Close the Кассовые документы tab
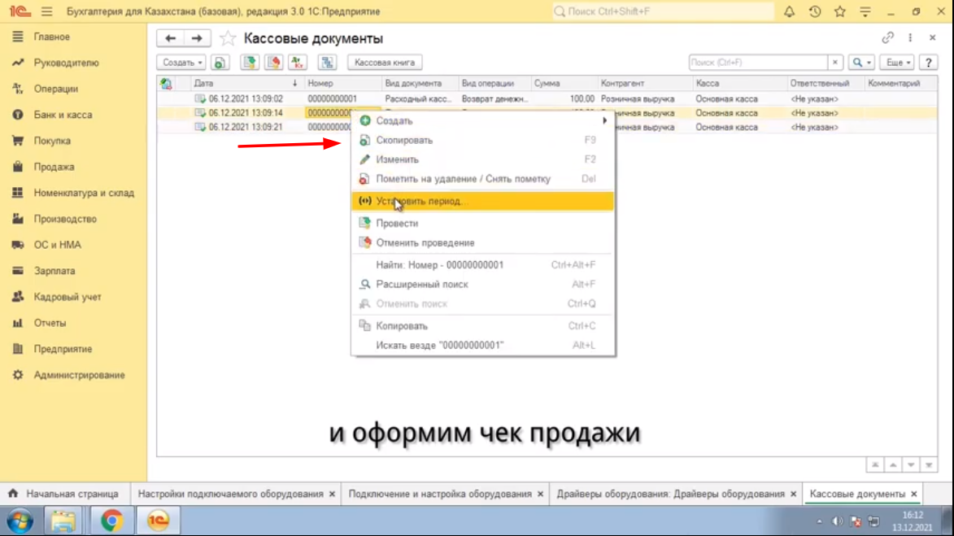The image size is (954, 536). (914, 494)
